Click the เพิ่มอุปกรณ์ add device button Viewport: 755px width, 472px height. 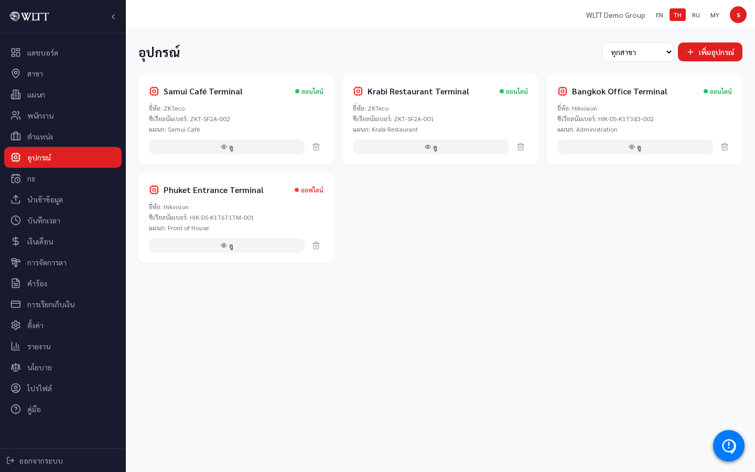coord(710,52)
